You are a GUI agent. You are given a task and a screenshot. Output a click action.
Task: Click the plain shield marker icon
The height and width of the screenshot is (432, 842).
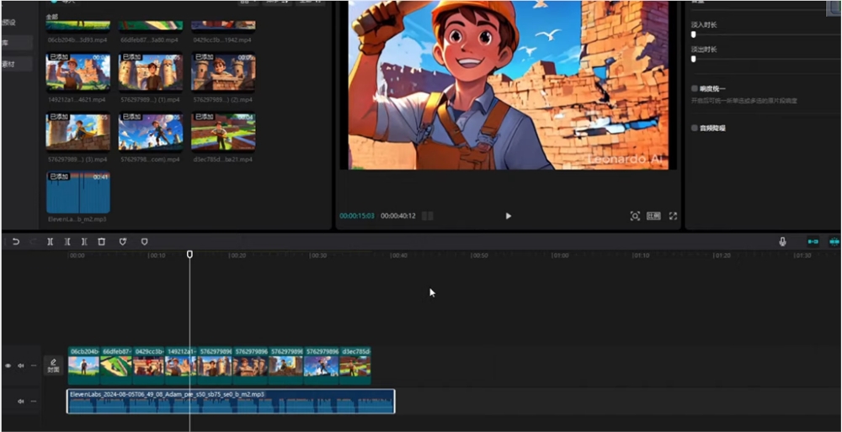144,242
